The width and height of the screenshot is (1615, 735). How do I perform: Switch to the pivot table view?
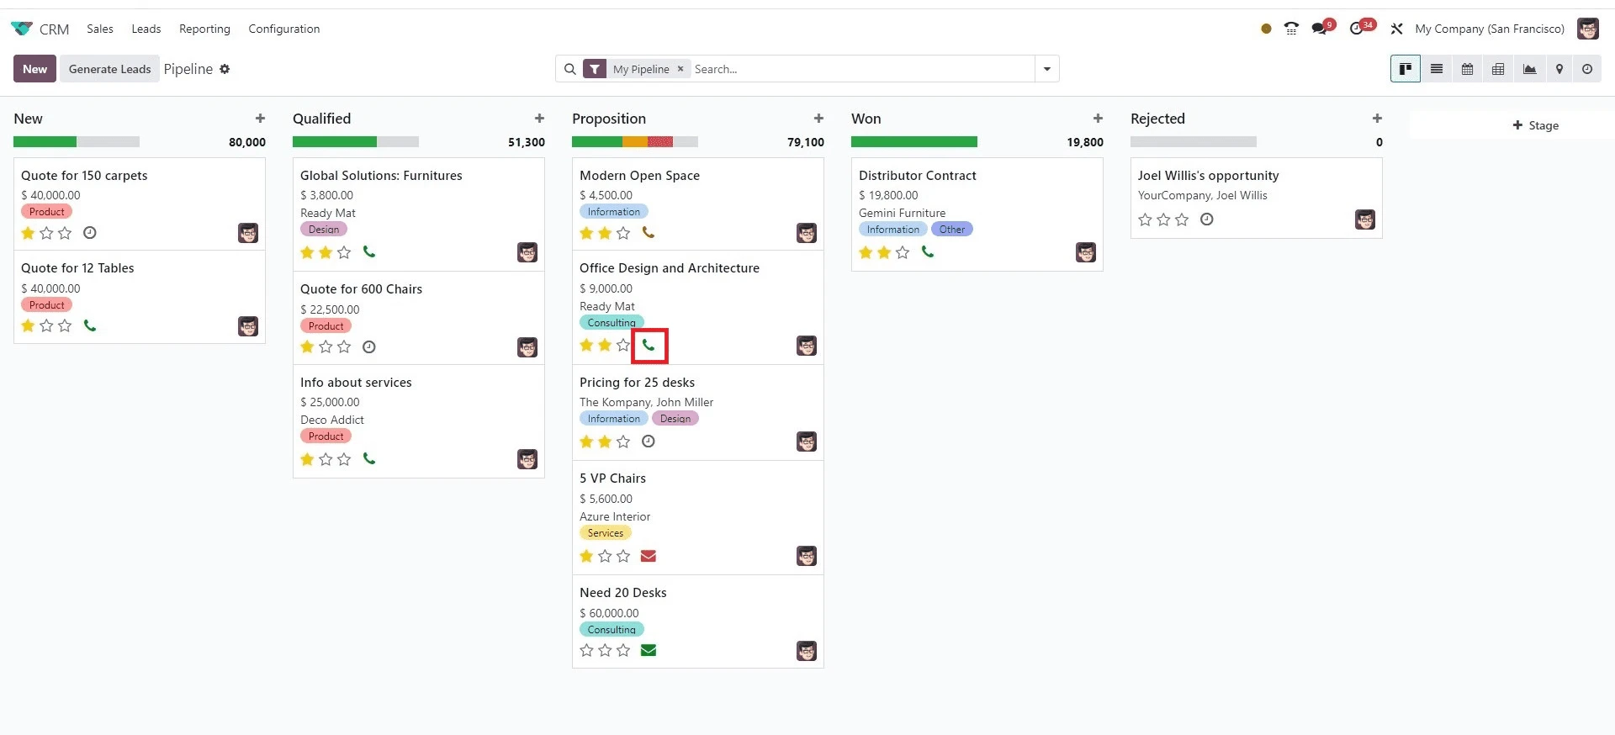tap(1498, 69)
